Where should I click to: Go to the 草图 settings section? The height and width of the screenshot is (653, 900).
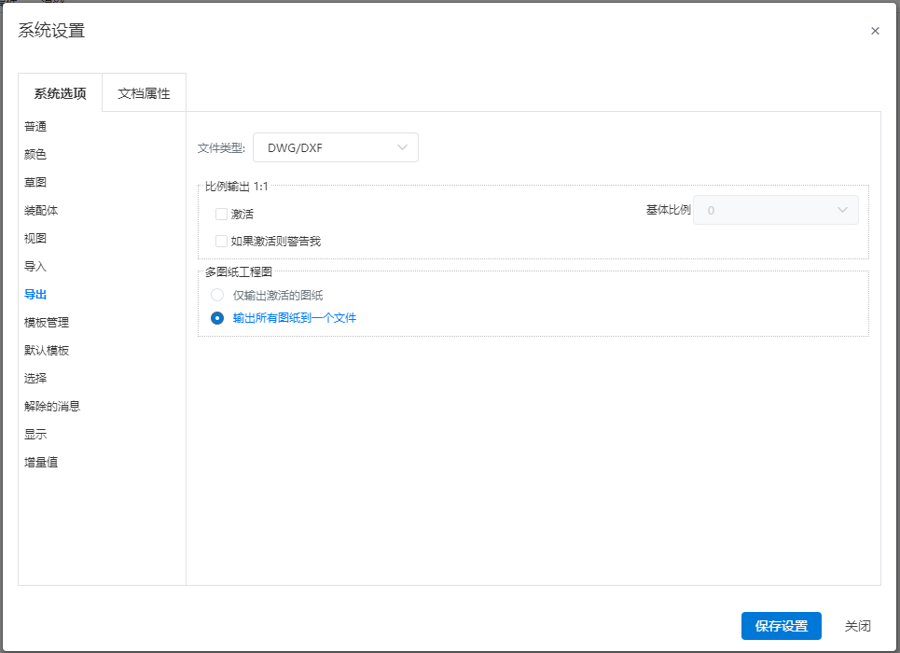[35, 182]
